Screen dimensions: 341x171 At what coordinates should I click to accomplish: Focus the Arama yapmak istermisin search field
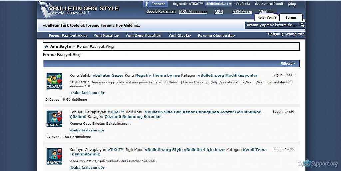click(272, 25)
